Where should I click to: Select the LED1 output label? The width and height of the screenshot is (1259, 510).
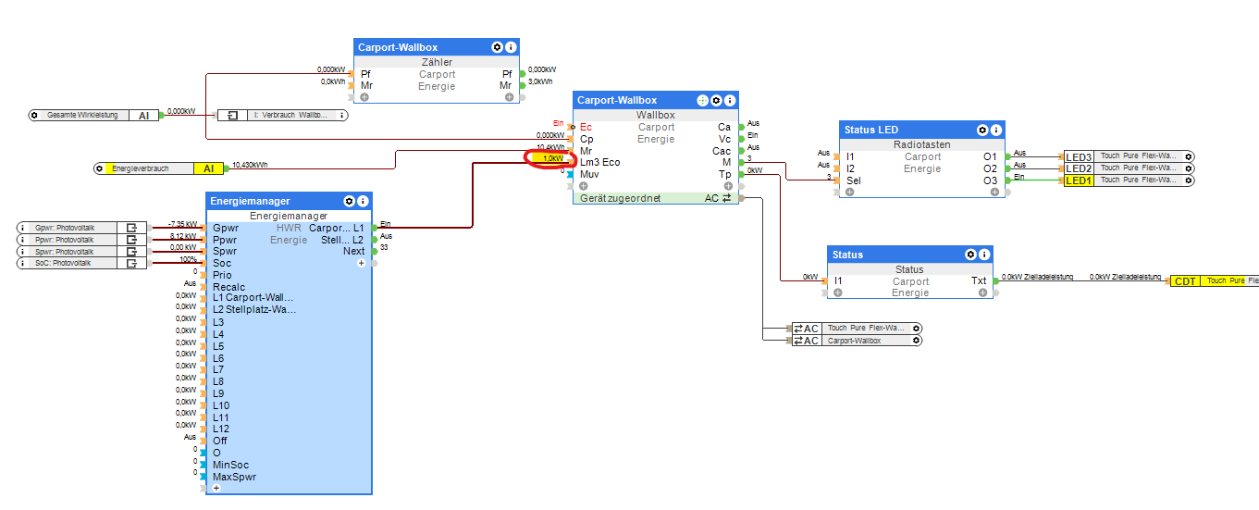[1080, 180]
